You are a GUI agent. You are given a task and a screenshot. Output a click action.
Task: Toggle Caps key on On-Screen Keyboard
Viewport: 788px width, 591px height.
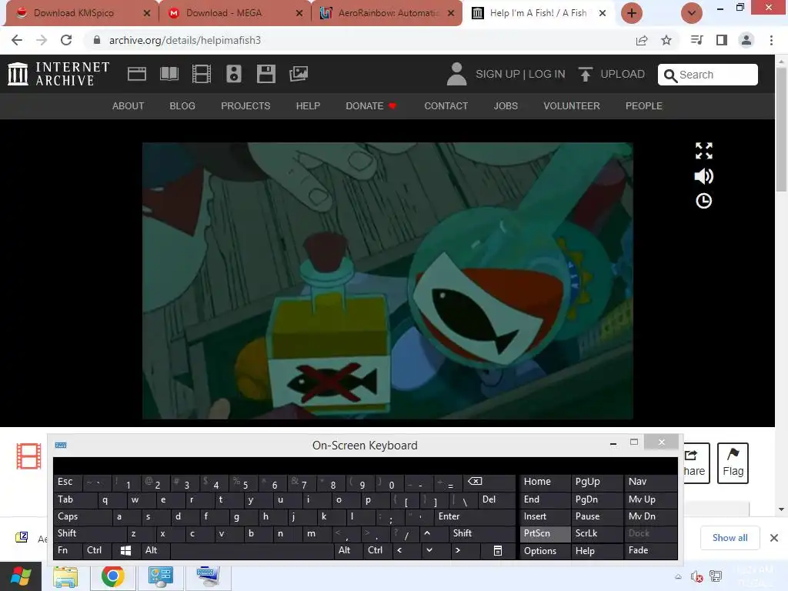coord(82,516)
